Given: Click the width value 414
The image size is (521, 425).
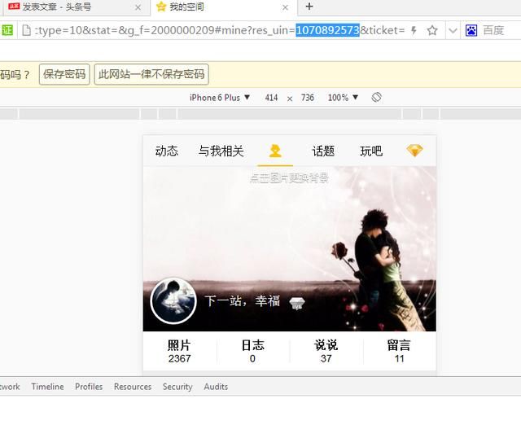Looking at the screenshot, I should point(271,98).
